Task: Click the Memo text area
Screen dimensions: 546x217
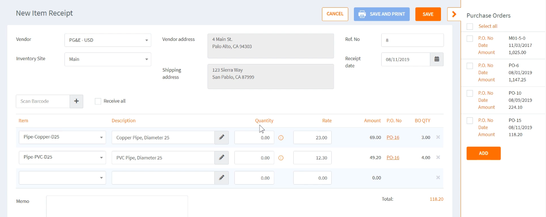Action: coord(117,206)
